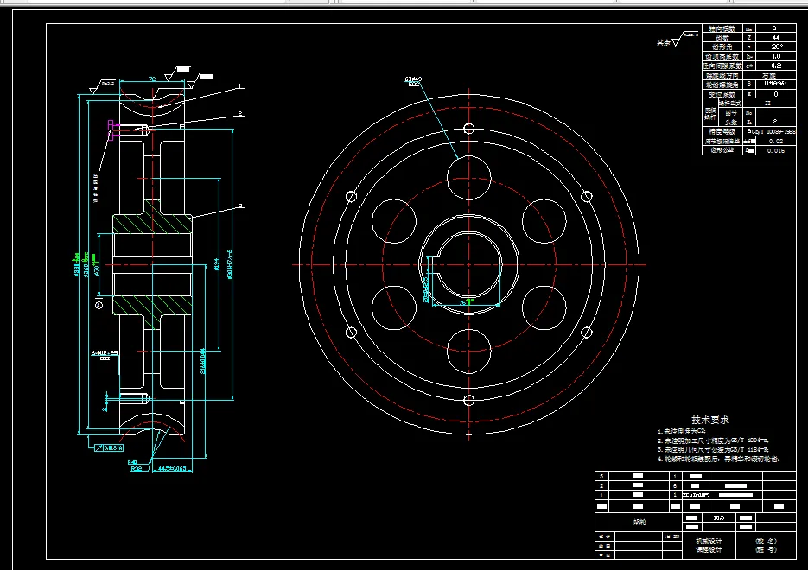
Task: Click the (校名) placeholder in title block
Action: (766, 541)
